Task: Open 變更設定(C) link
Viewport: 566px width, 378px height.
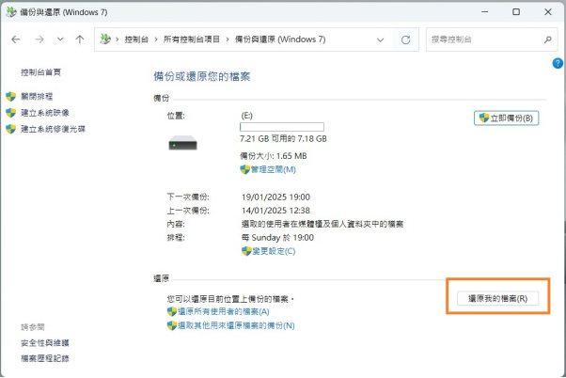Action: (274, 251)
